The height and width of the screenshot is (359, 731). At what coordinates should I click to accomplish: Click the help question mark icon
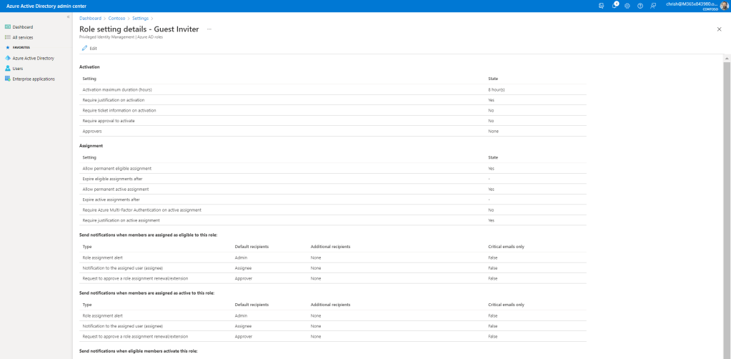640,6
